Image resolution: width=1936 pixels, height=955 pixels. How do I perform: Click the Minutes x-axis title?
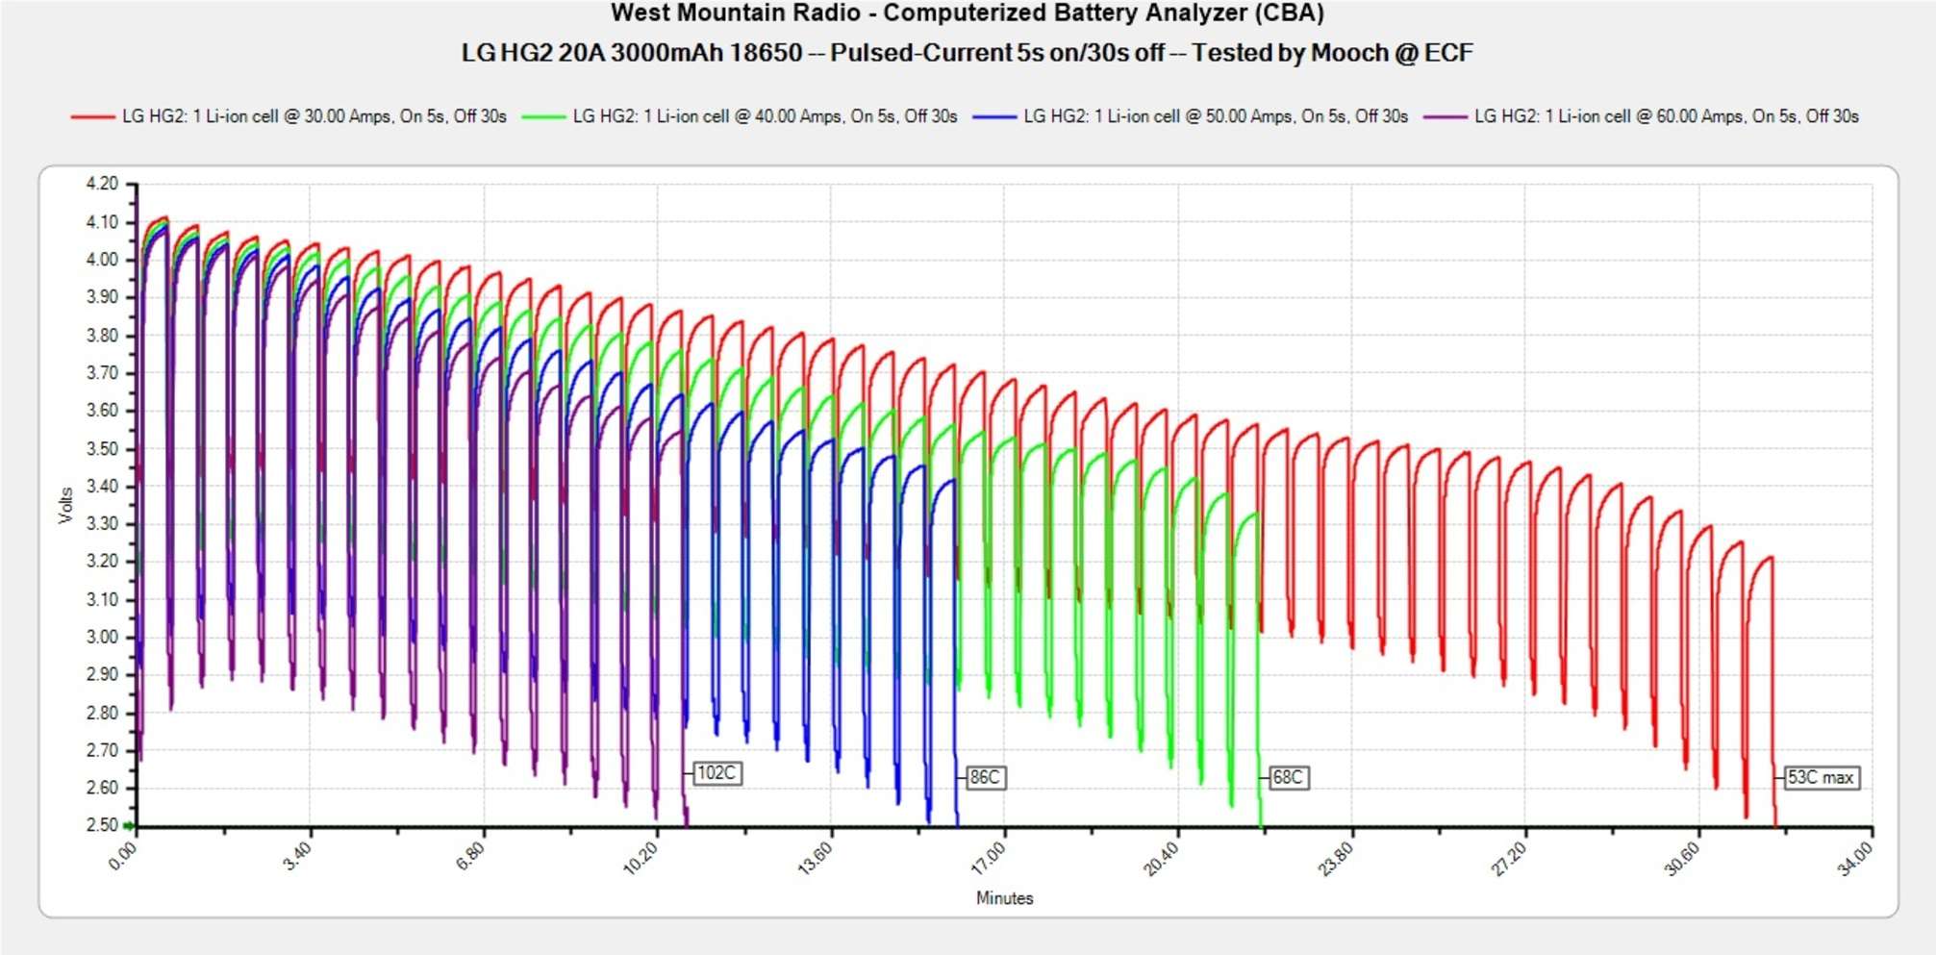click(1004, 897)
